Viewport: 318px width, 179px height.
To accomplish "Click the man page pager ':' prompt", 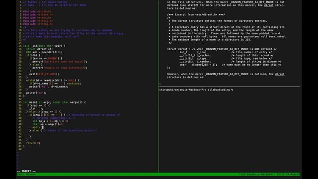I will point(160,84).
